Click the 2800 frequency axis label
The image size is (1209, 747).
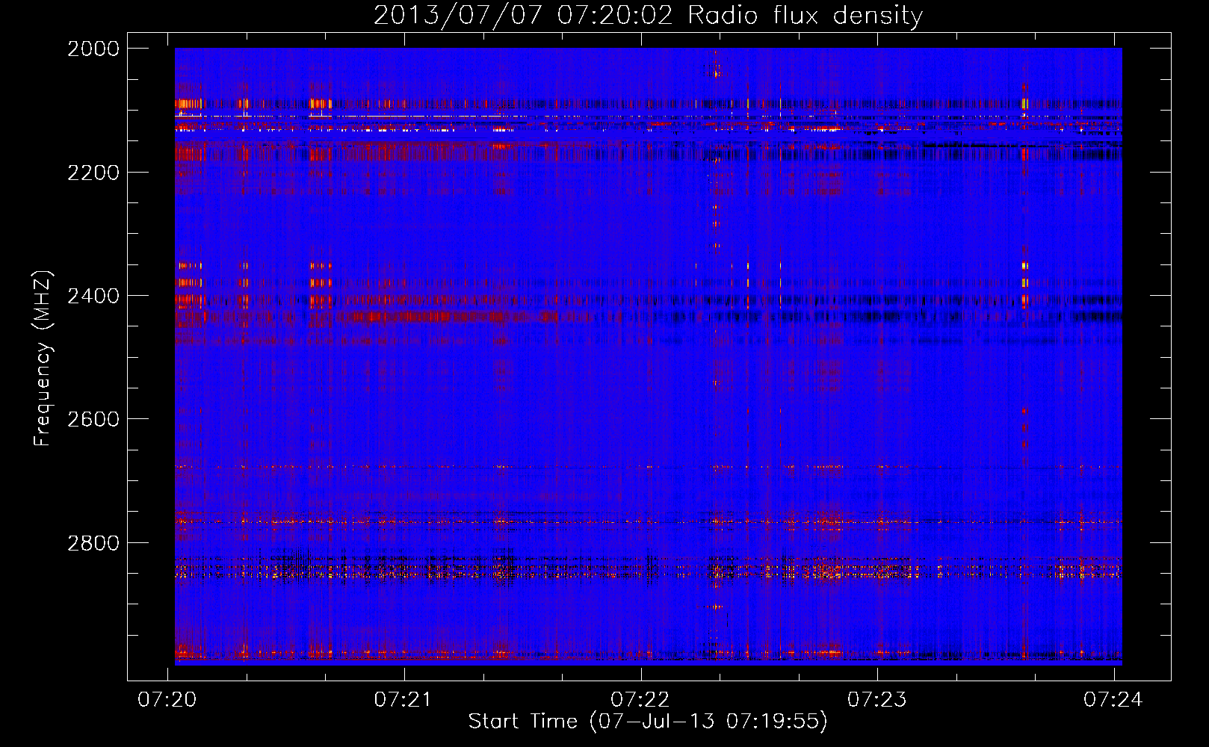[93, 542]
